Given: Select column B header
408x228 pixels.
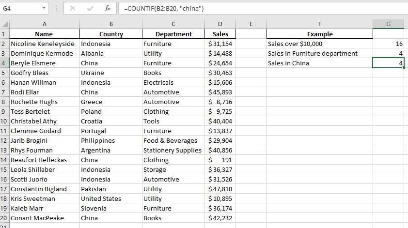Looking at the screenshot, I should [111, 24].
